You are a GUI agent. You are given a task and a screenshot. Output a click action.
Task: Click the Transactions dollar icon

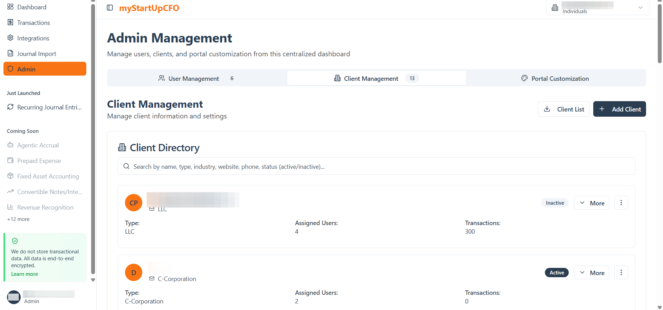10,22
